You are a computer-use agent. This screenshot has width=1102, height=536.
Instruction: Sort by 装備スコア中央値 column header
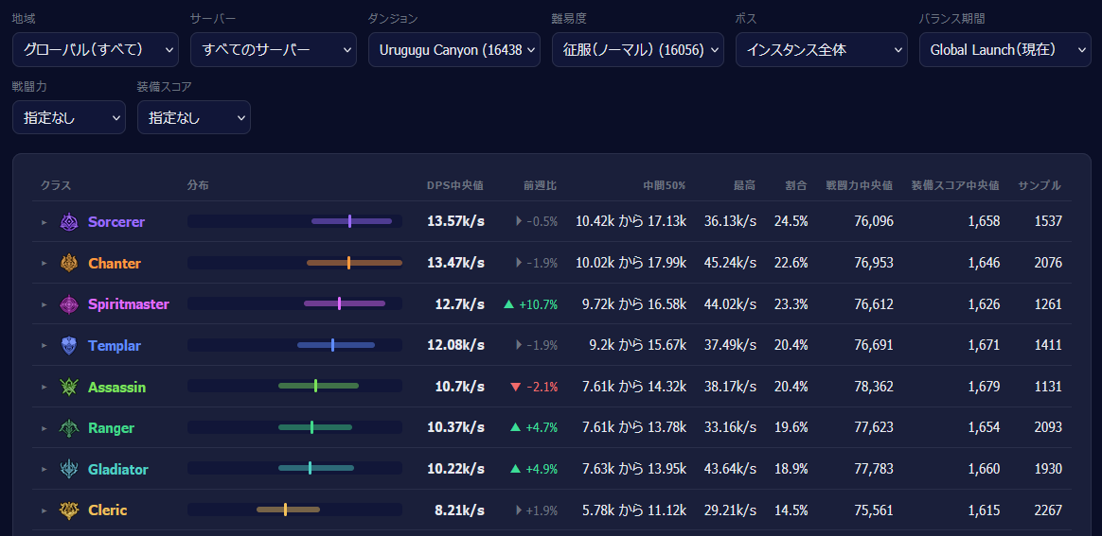coord(955,186)
